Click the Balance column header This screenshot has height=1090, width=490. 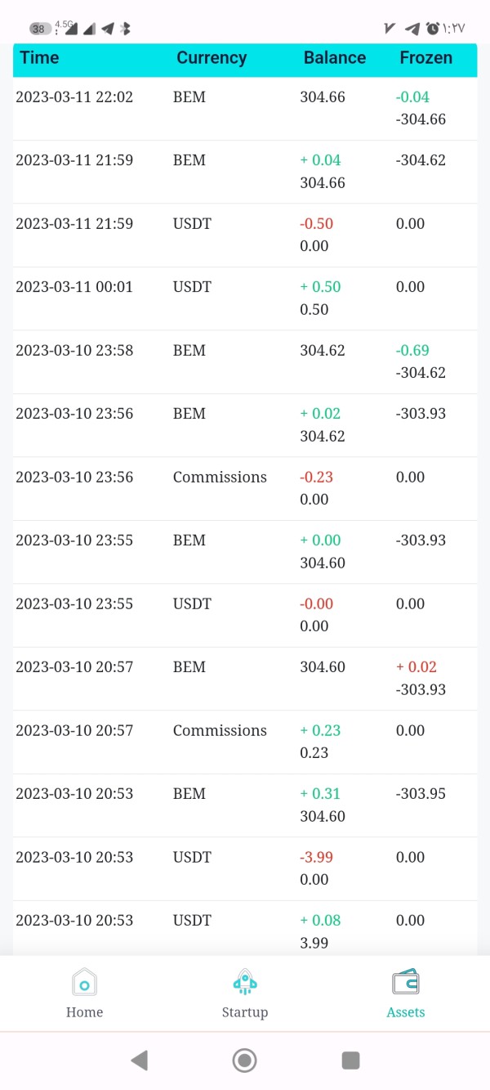pos(335,58)
